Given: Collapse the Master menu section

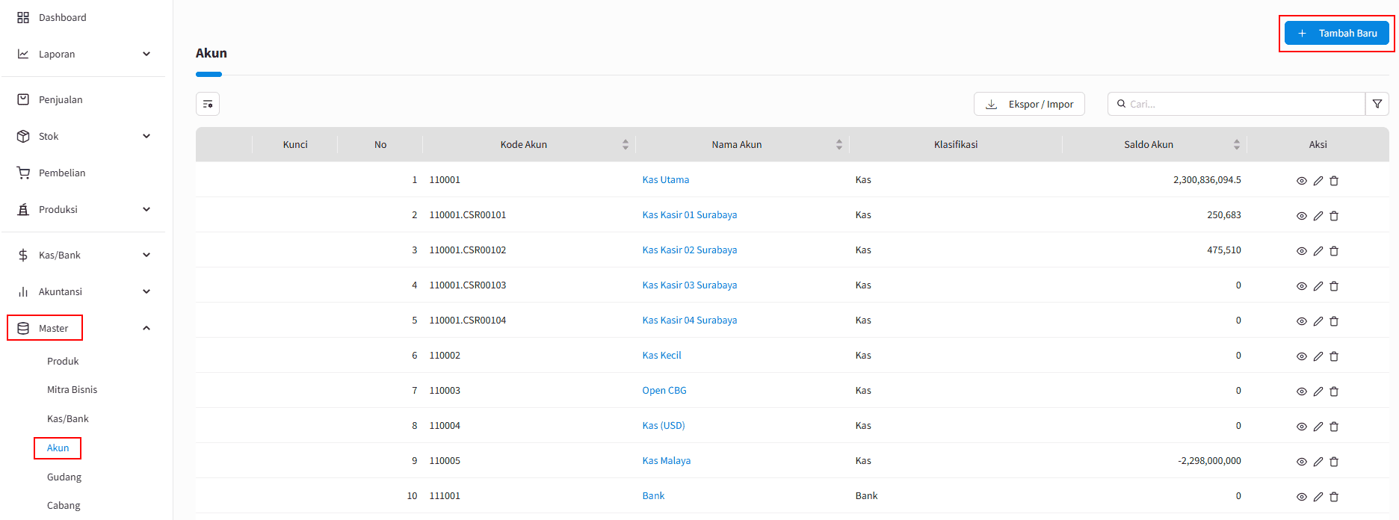Looking at the screenshot, I should [x=146, y=328].
